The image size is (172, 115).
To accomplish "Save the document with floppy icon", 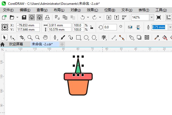I will 24,17.
